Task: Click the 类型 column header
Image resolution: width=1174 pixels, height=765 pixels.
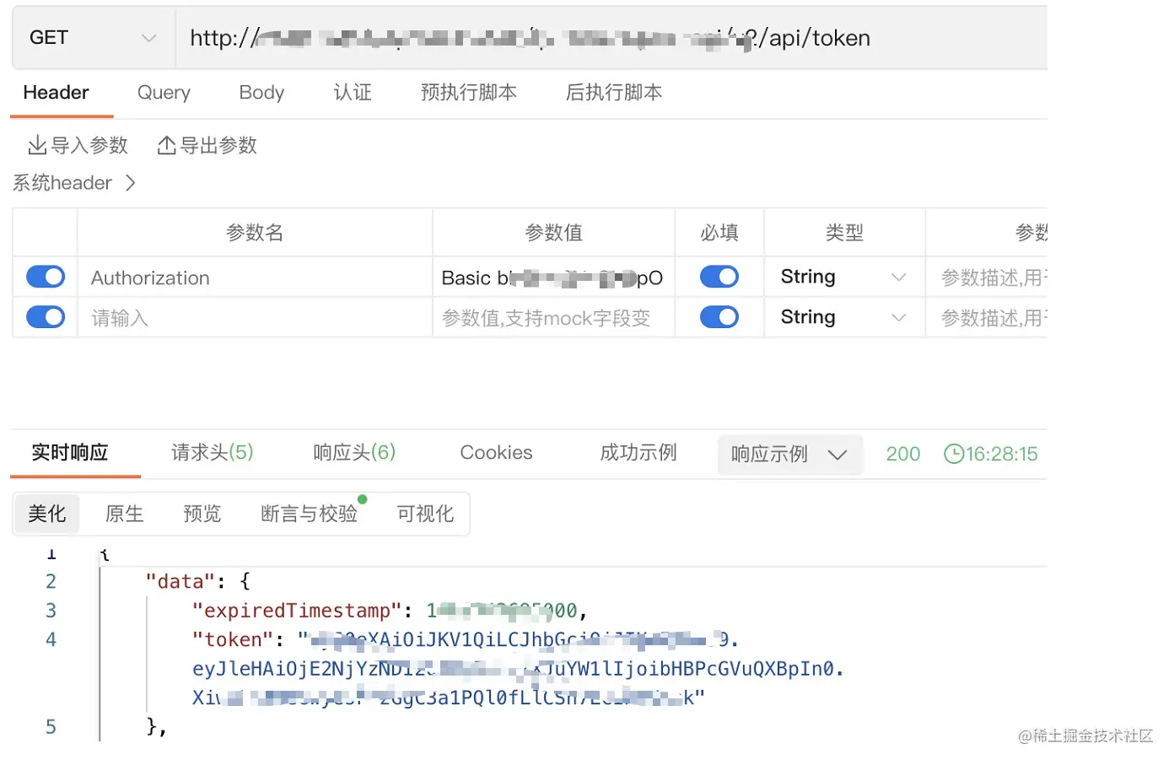Action: (x=844, y=233)
